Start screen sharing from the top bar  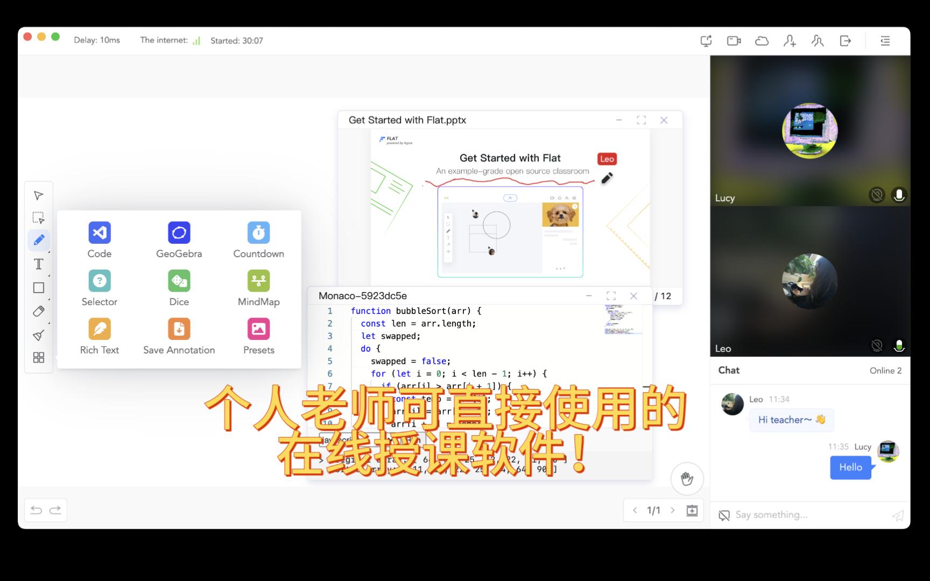[706, 40]
